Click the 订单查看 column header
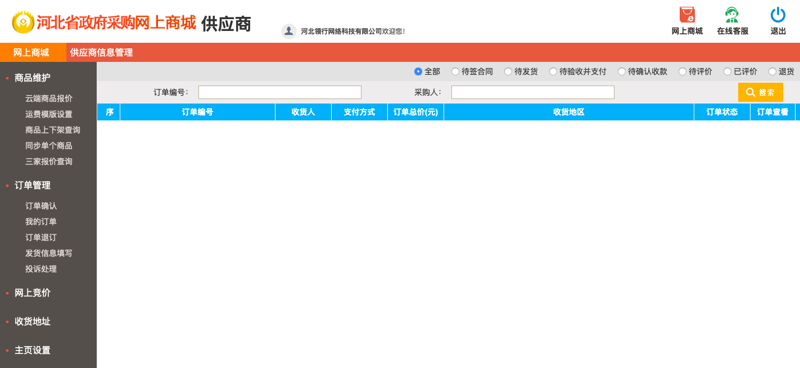Viewport: 800px width, 368px height. click(x=772, y=112)
